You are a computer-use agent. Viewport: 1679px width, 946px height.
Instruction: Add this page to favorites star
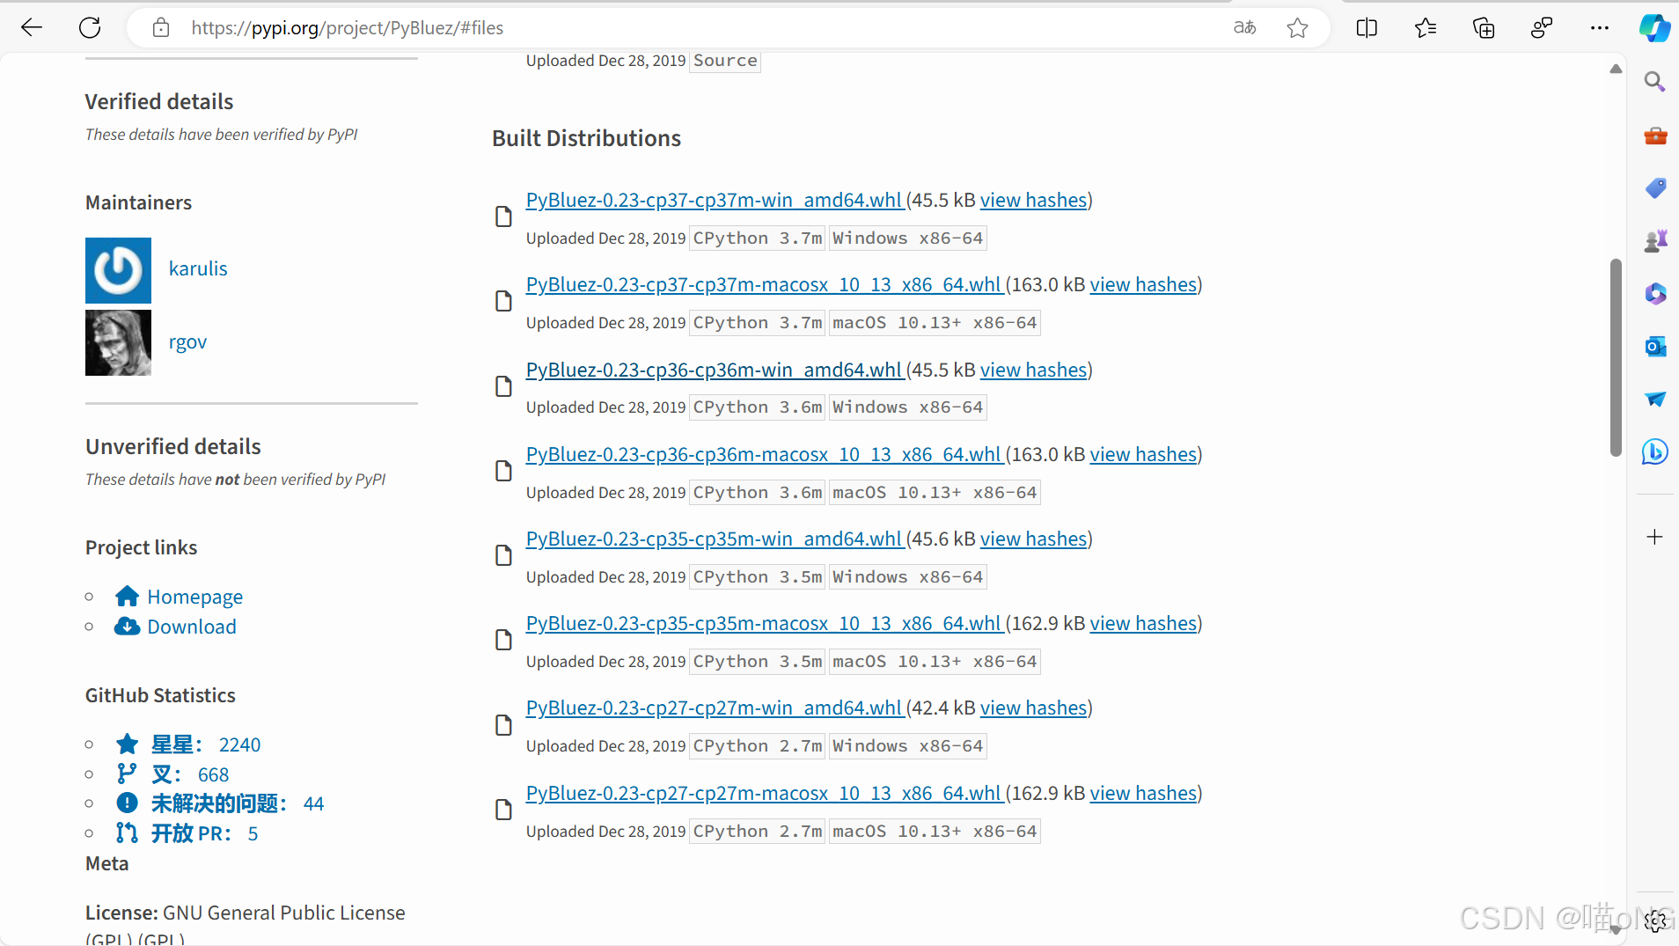tap(1297, 27)
